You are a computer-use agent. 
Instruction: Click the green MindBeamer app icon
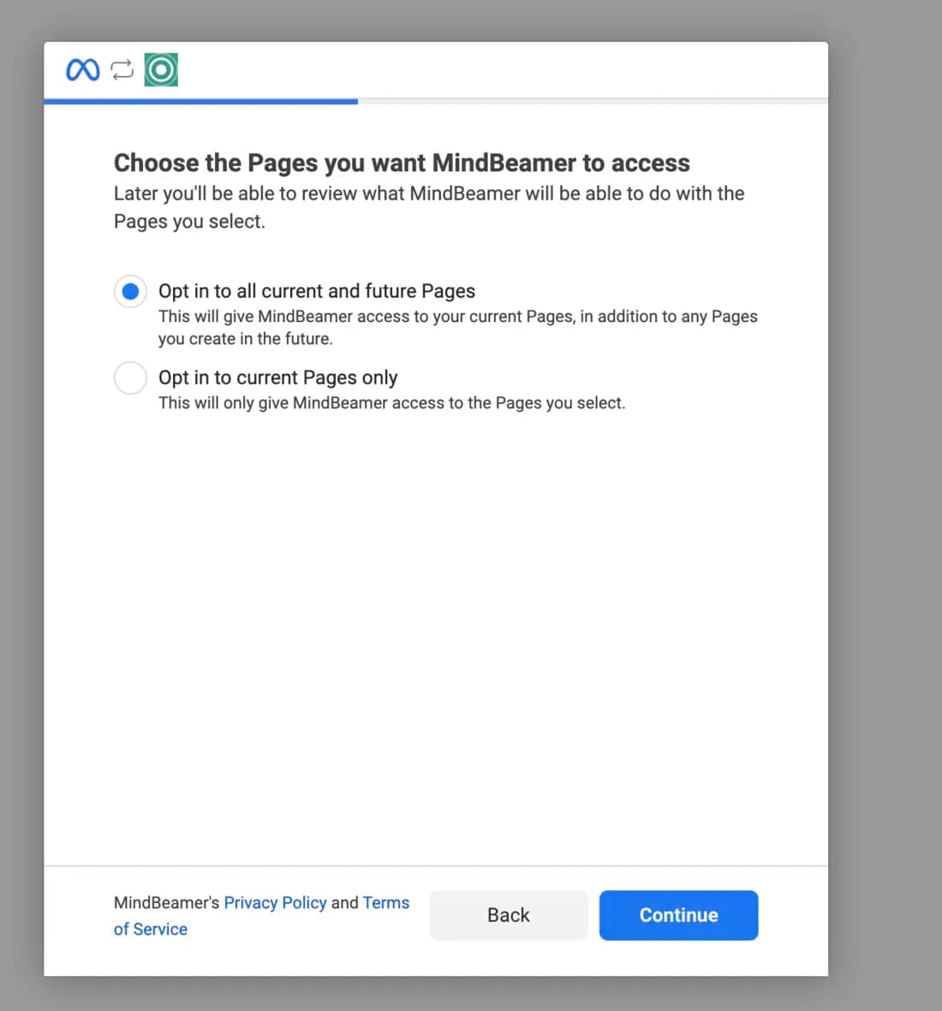tap(161, 69)
